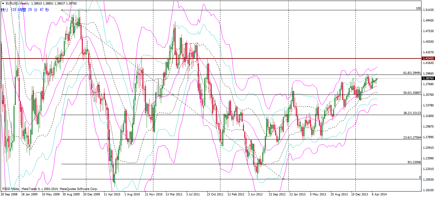
Task: Click the 10 May 2009 date label
Action: pyautogui.click(x=52, y=194)
